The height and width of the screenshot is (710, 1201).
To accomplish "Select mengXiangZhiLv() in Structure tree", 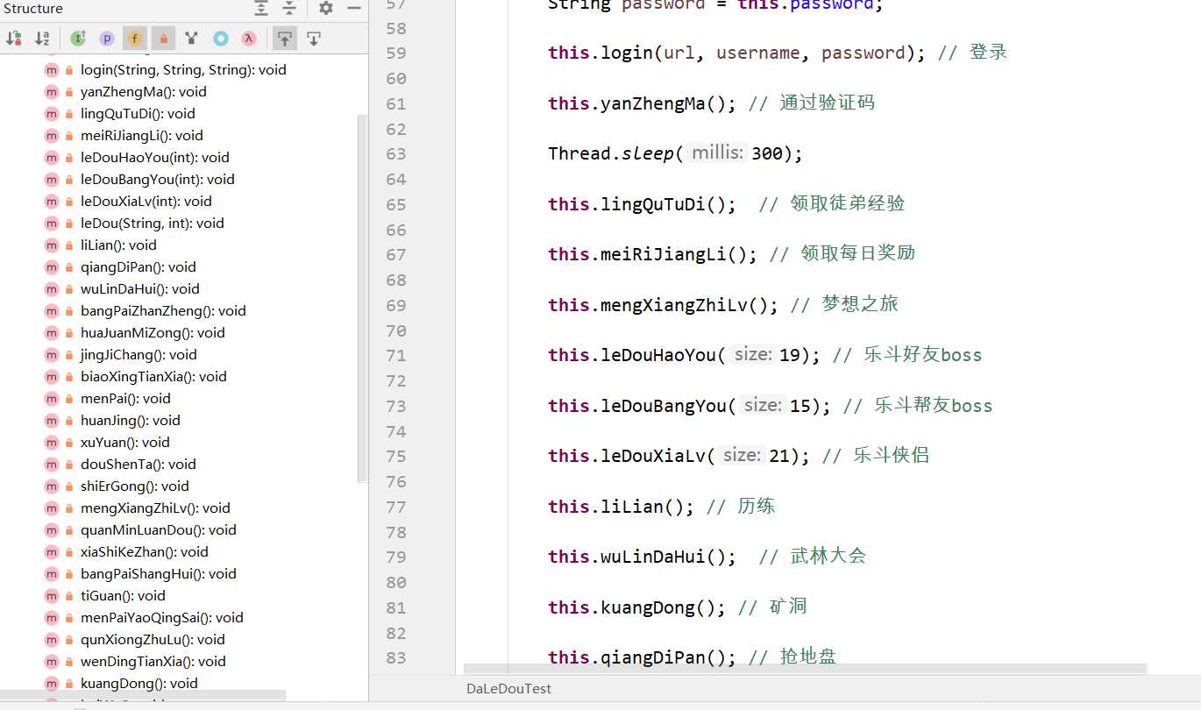I will pos(155,508).
